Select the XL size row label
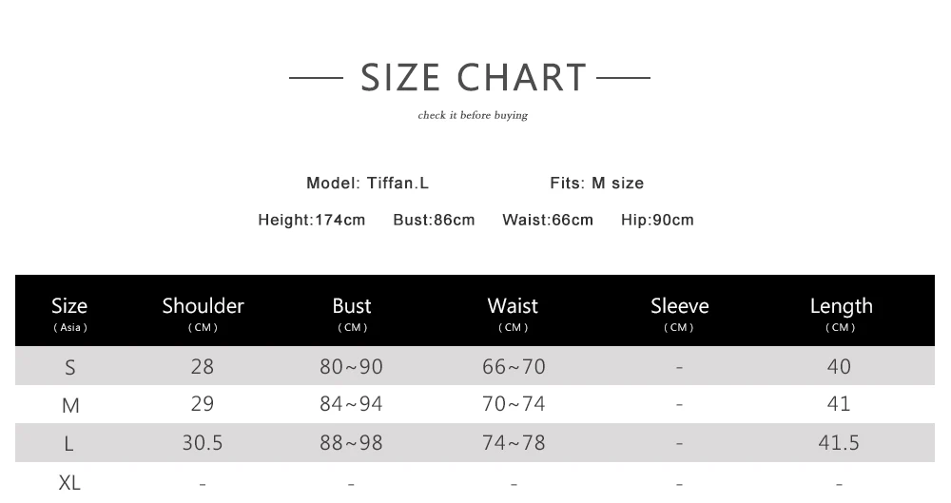The width and height of the screenshot is (951, 503). pos(69,483)
